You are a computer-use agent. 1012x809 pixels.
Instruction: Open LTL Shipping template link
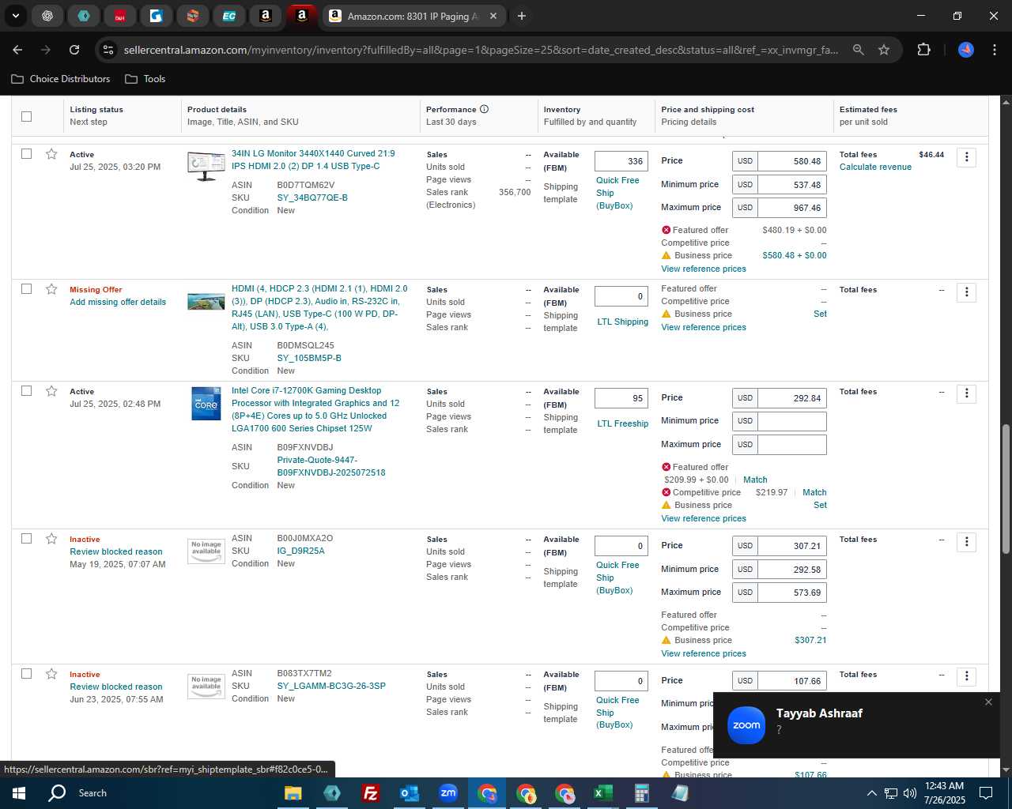[x=622, y=322]
